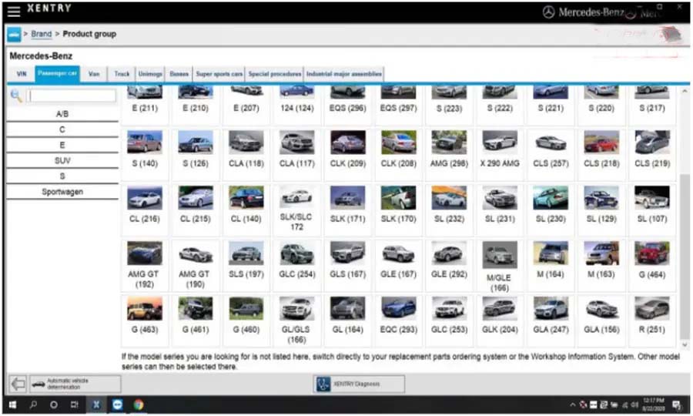Image resolution: width=693 pixels, height=416 pixels.
Task: Open the Special procedures tab
Action: [x=275, y=74]
